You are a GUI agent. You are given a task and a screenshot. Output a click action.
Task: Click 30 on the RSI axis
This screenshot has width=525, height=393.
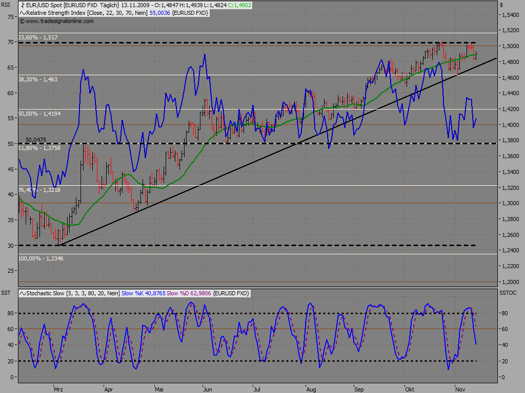[x=11, y=246]
